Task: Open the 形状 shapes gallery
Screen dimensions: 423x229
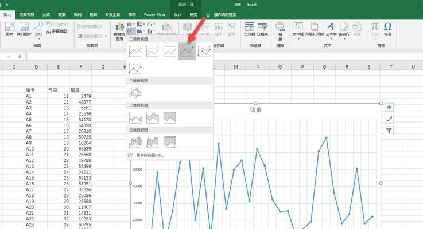Action: 38,30
